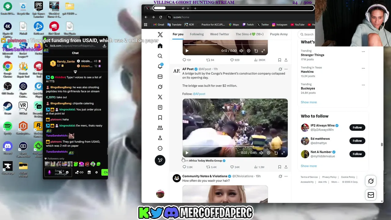This screenshot has height=220, width=391.
Task: Open Messages envelope in X sidebar
Action: tap(160, 77)
